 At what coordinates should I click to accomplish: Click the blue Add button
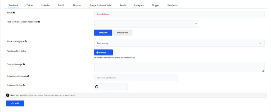click(15, 103)
